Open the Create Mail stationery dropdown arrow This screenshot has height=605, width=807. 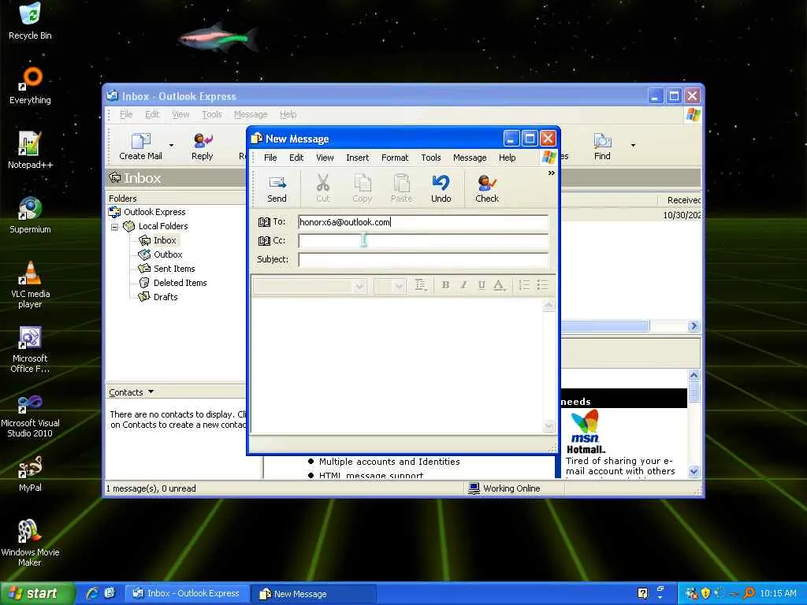click(x=171, y=146)
